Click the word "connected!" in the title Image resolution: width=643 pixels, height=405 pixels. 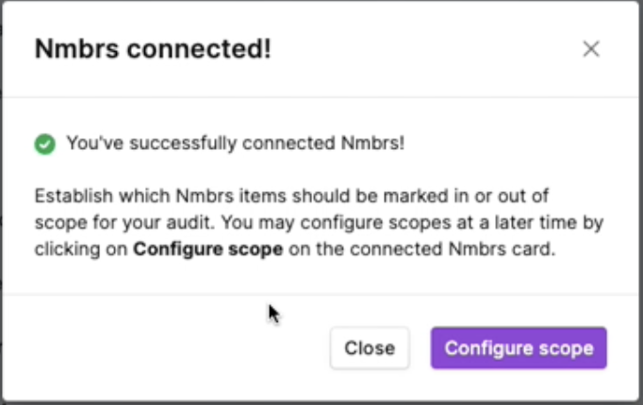(x=199, y=49)
